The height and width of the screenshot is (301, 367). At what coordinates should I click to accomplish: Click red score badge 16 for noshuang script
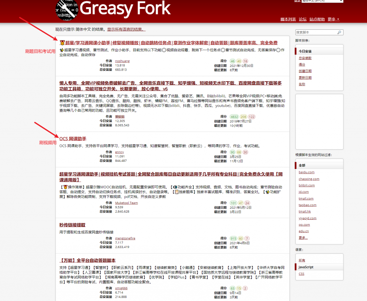245,61
